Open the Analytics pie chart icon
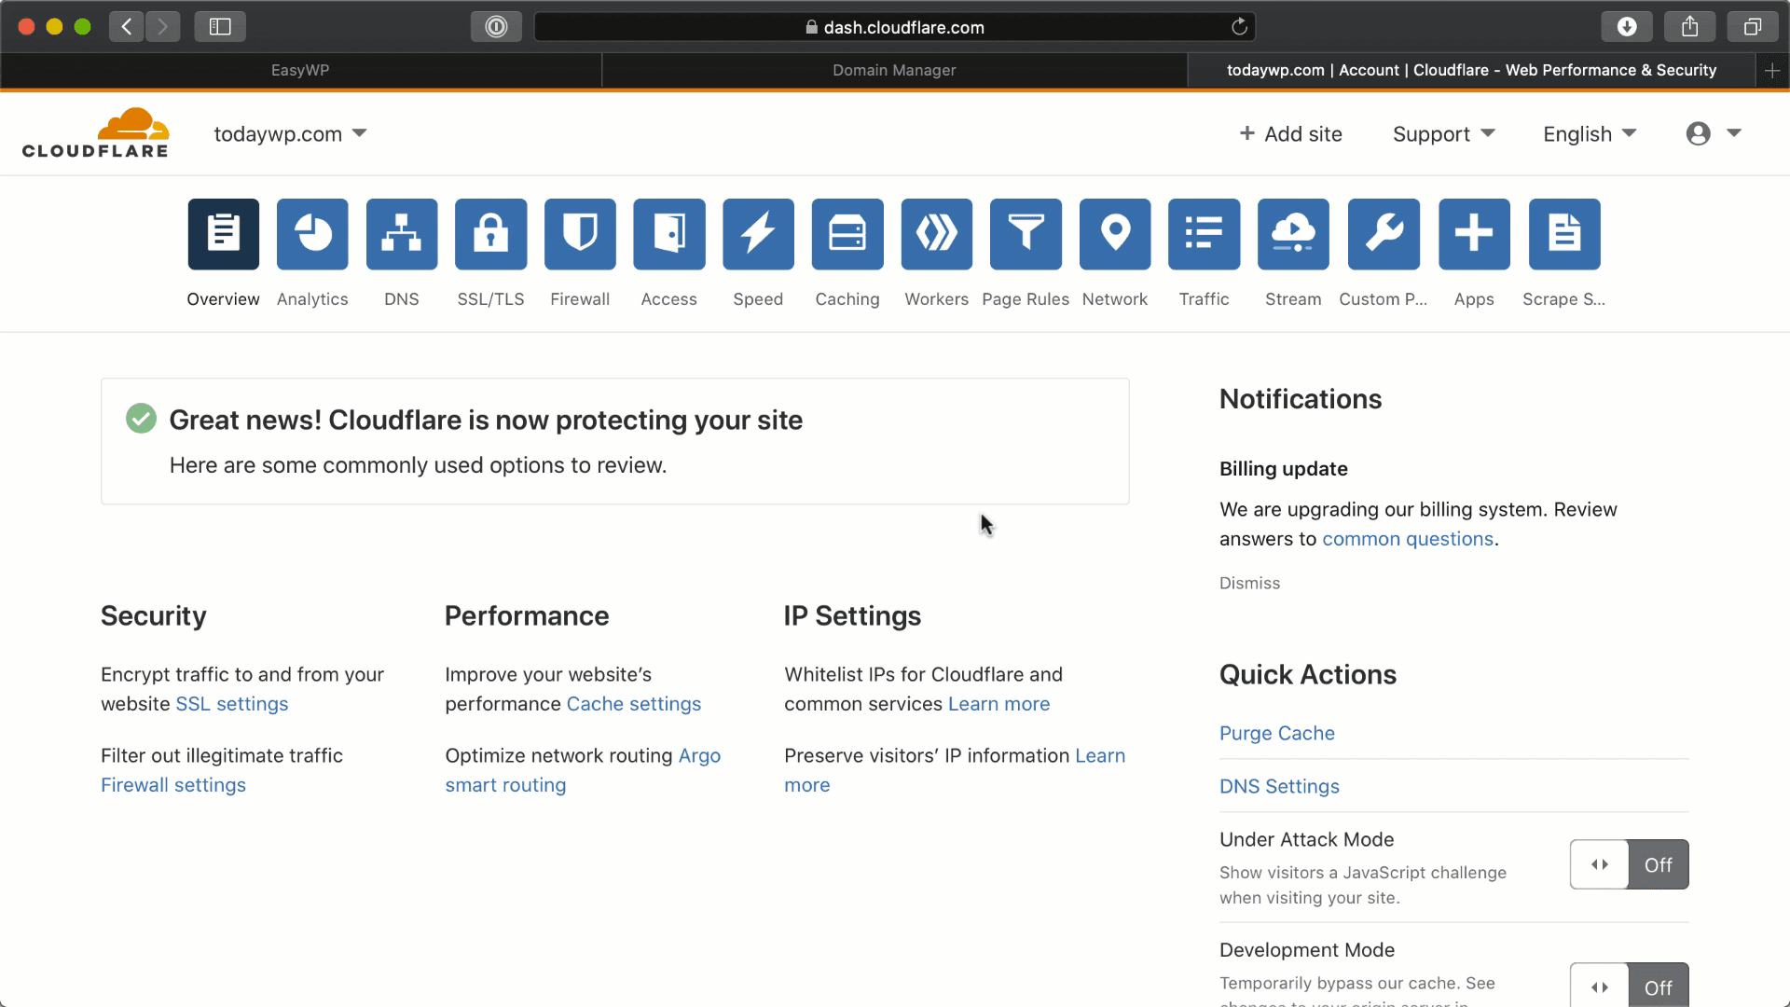Viewport: 1790px width, 1007px height. click(312, 234)
